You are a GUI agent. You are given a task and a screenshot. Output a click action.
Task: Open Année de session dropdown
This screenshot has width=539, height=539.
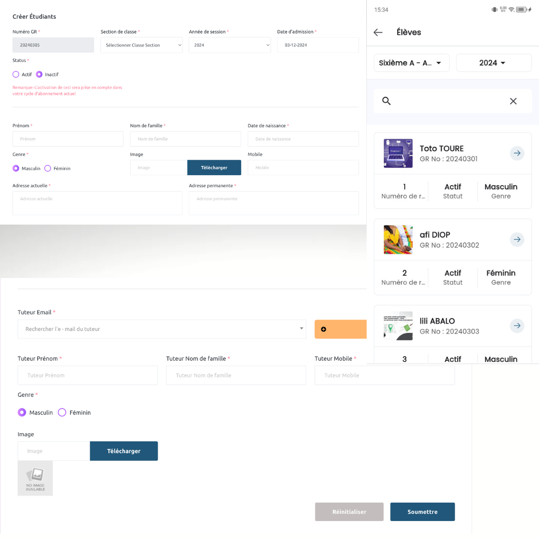tap(230, 45)
